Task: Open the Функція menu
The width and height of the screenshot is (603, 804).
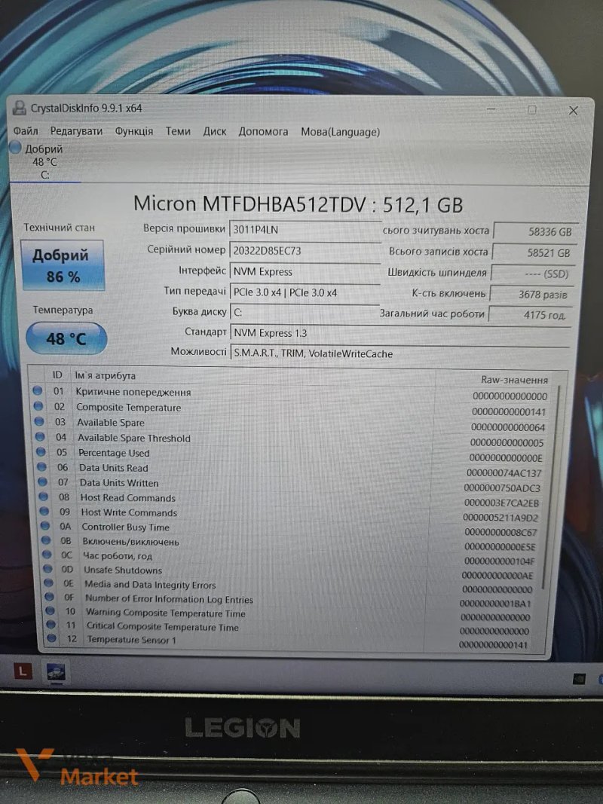Action: [x=134, y=131]
